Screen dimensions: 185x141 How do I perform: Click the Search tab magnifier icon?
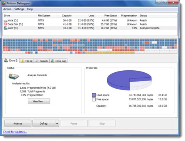pos(37,61)
